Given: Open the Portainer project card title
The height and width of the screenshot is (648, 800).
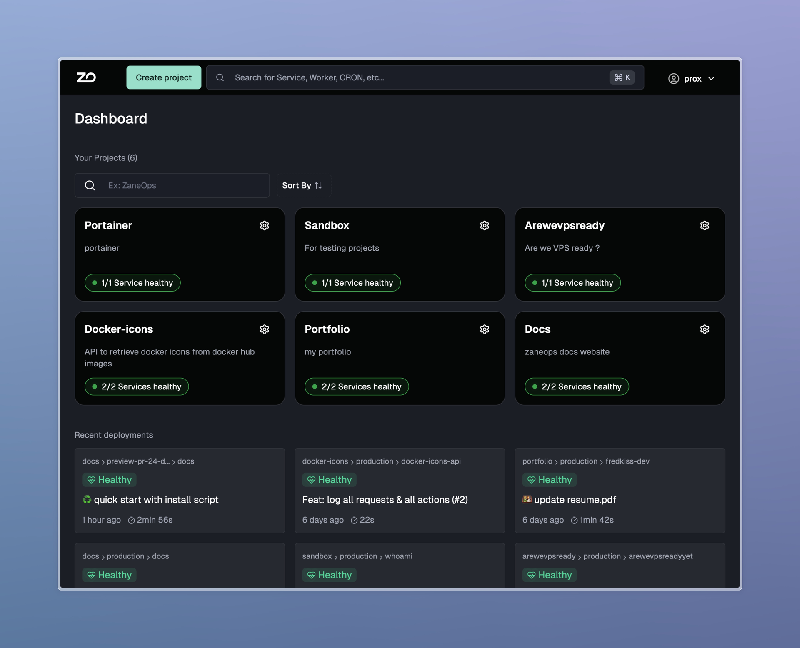Looking at the screenshot, I should (x=108, y=225).
